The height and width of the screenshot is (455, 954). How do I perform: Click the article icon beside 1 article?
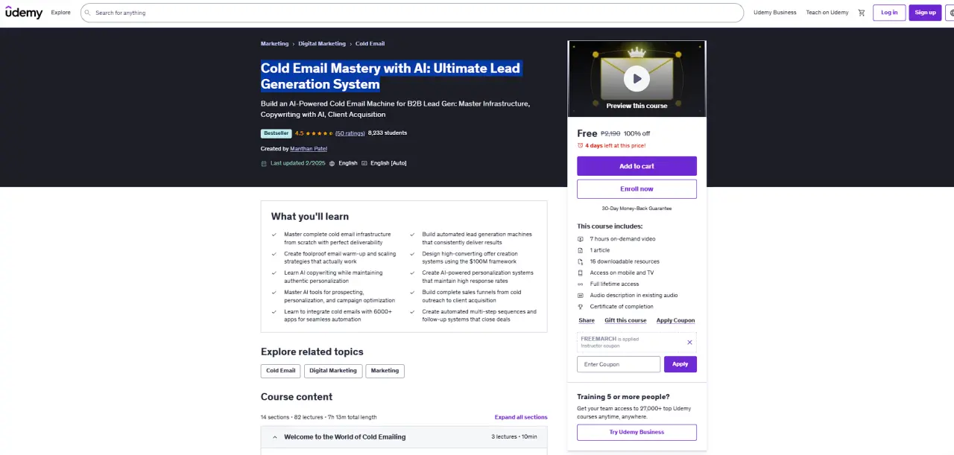click(581, 250)
